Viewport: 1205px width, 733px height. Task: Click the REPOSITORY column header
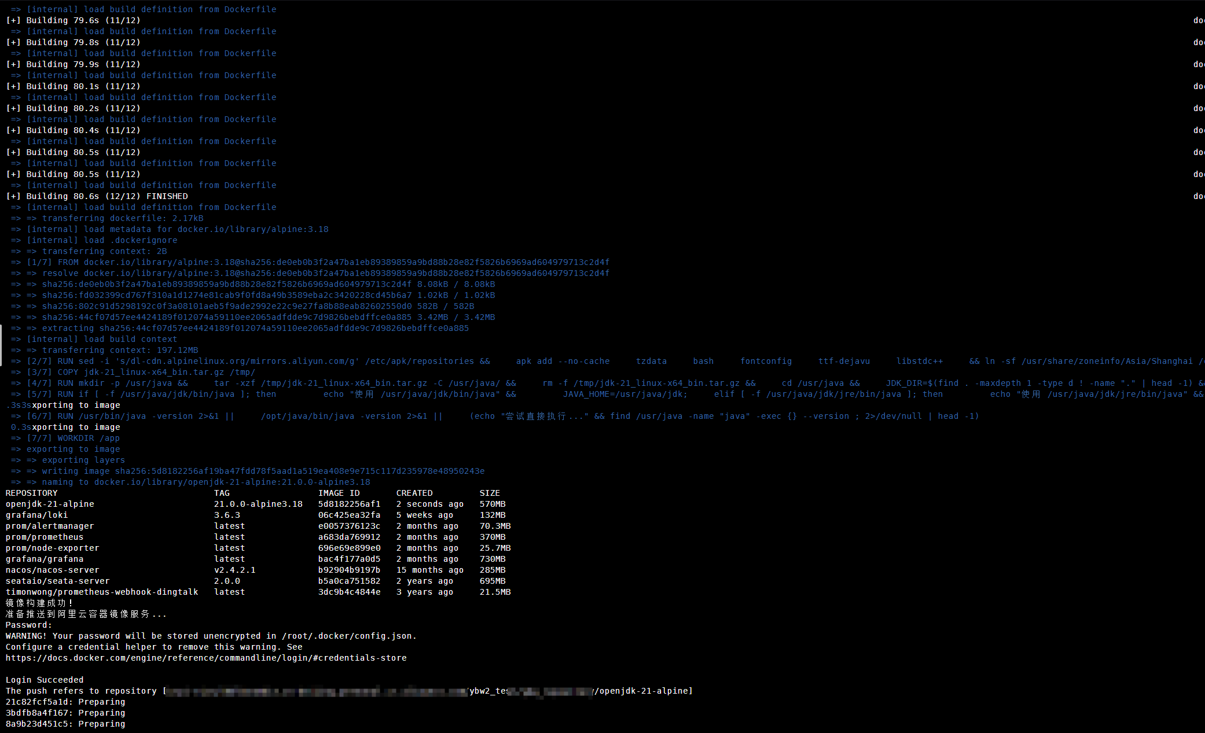point(31,493)
